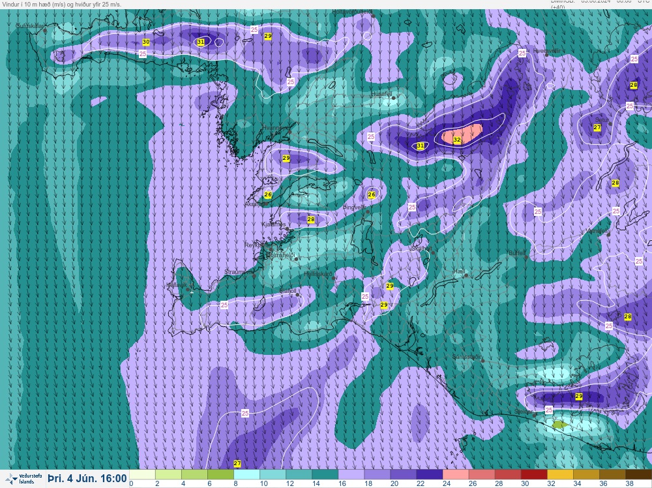
Task: Click the Sámsstaðir station label
Action: pos(467,357)
